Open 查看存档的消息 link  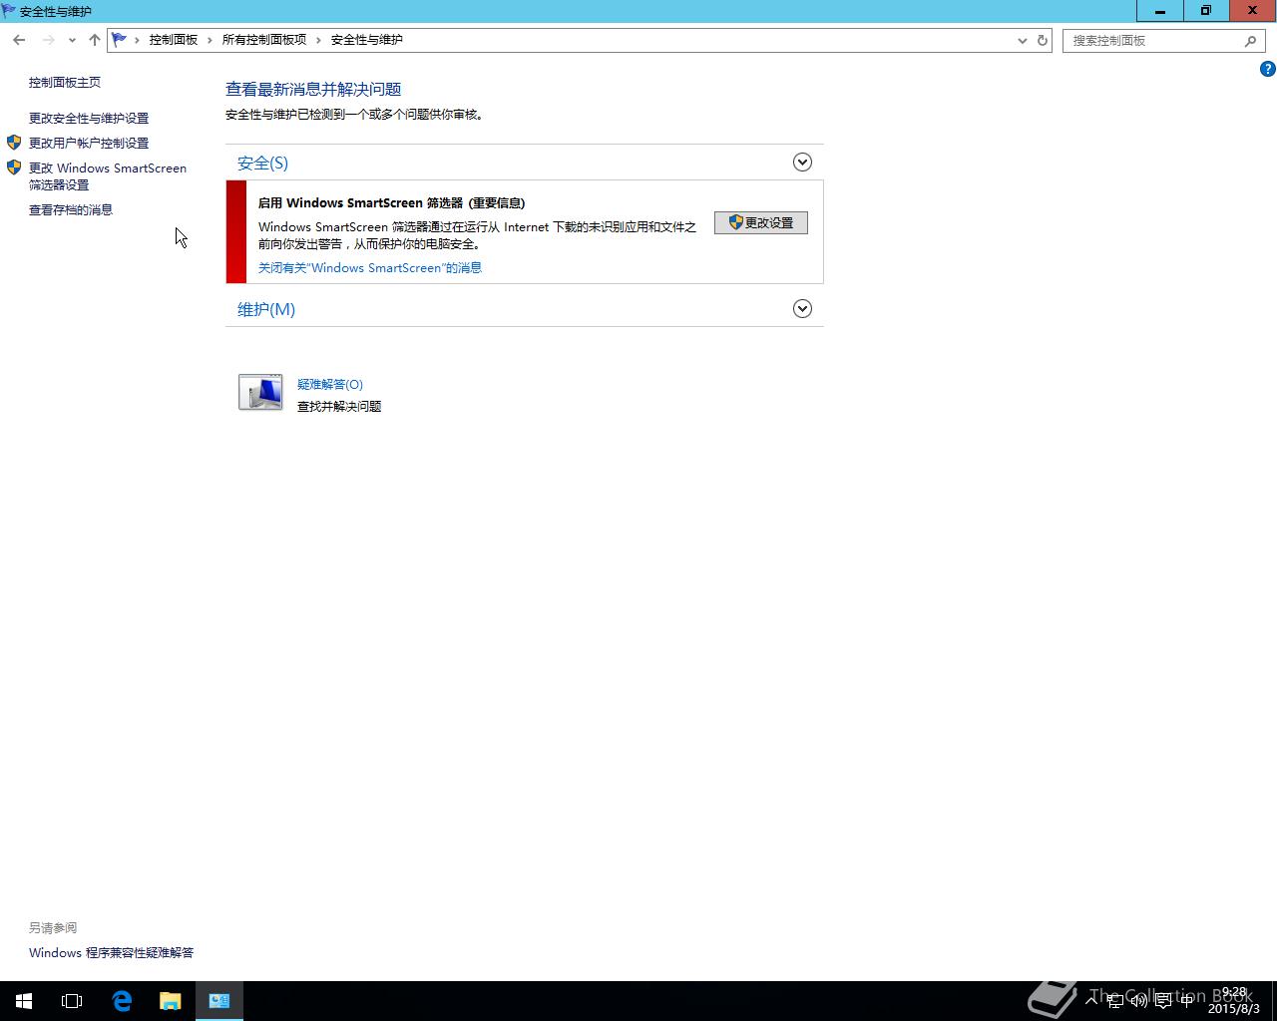(x=71, y=209)
